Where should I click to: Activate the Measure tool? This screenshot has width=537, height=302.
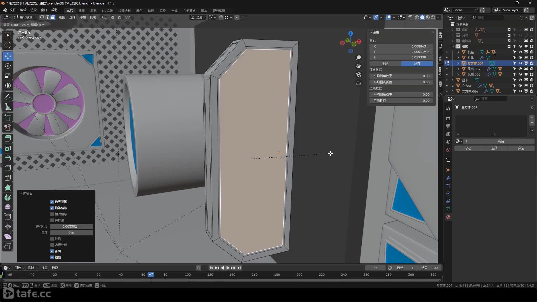pyautogui.click(x=8, y=107)
